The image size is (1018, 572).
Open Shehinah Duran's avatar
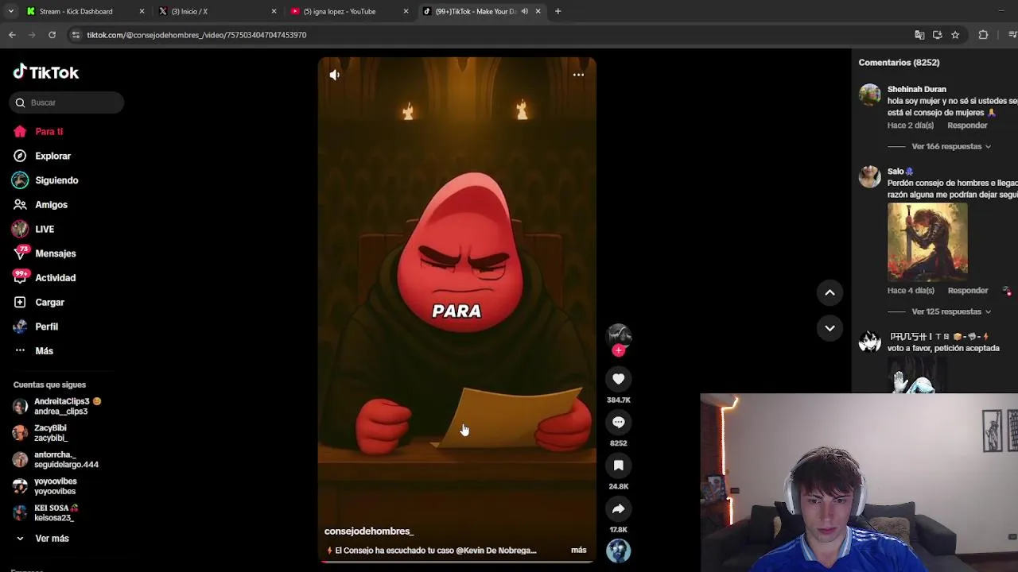pos(870,95)
